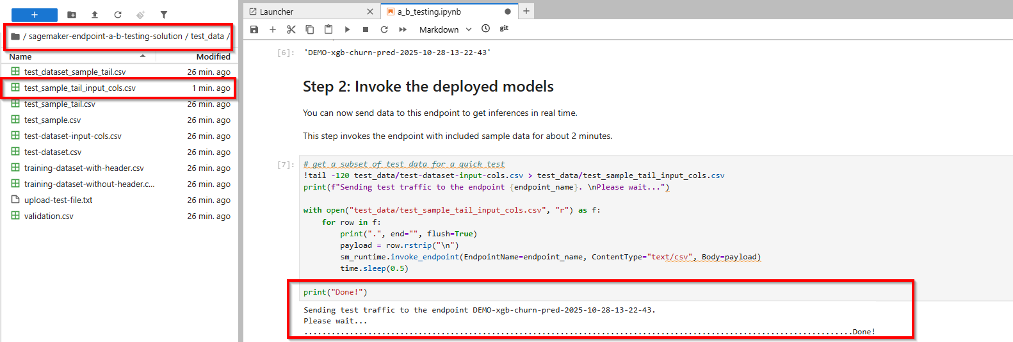This screenshot has height=342, width=1013.
Task: Create a new folder in file browser
Action: click(x=72, y=15)
